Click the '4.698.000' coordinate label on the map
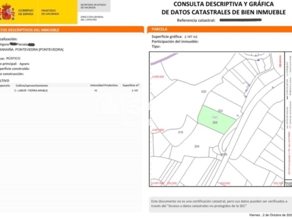This screenshot has width=292, height=219. point(158,76)
